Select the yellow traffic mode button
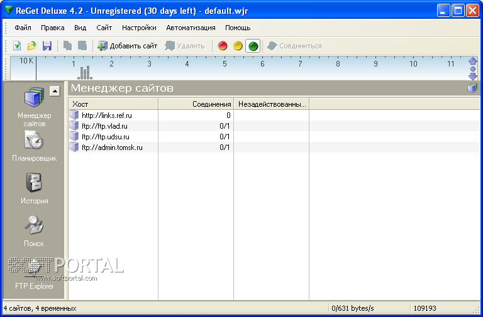The width and height of the screenshot is (483, 317). coord(238,46)
